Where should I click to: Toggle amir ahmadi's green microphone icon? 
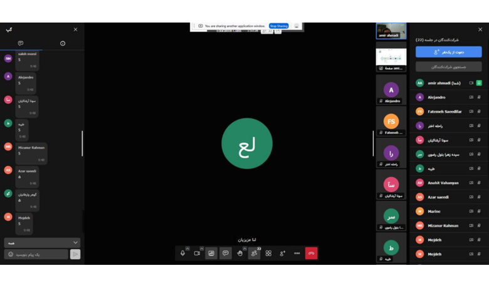(x=479, y=83)
